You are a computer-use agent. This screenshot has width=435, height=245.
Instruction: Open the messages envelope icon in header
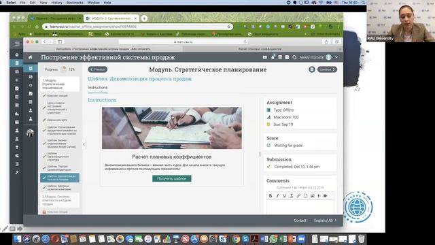(265, 57)
